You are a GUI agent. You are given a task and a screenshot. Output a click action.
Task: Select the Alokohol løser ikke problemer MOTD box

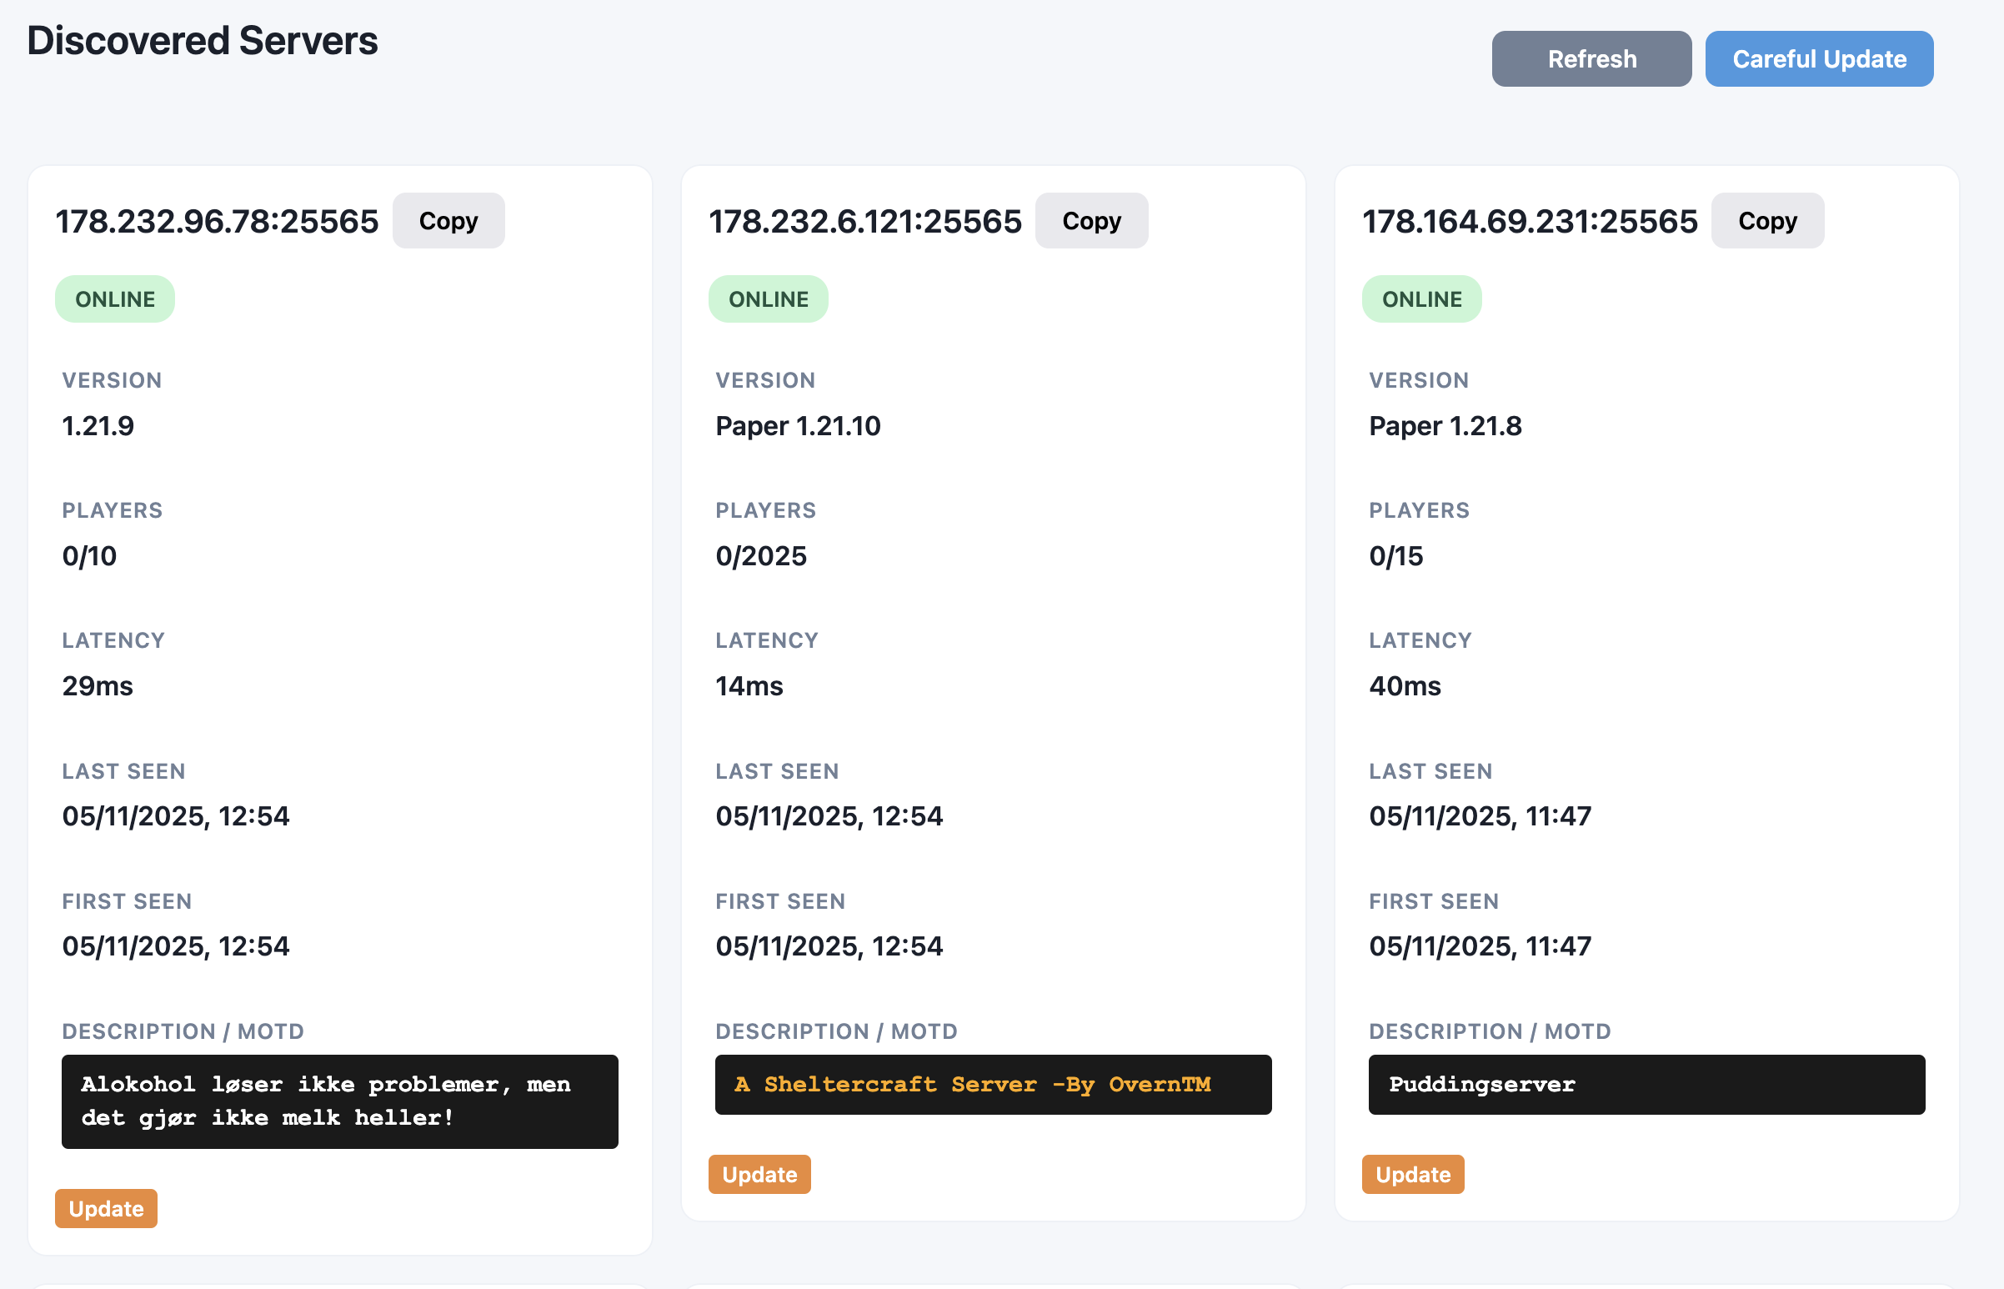(x=340, y=1101)
